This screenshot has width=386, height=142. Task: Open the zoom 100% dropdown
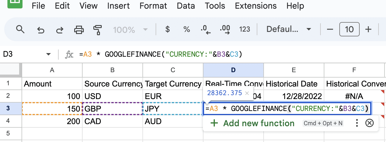(x=130, y=30)
